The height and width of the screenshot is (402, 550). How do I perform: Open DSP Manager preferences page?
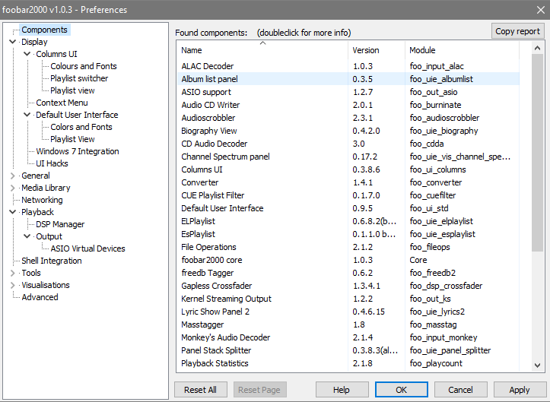tap(60, 224)
